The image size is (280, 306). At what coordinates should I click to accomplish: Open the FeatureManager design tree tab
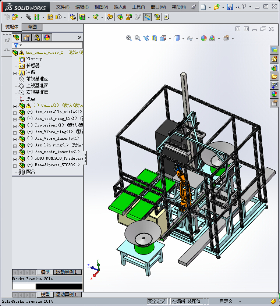coord(16,37)
